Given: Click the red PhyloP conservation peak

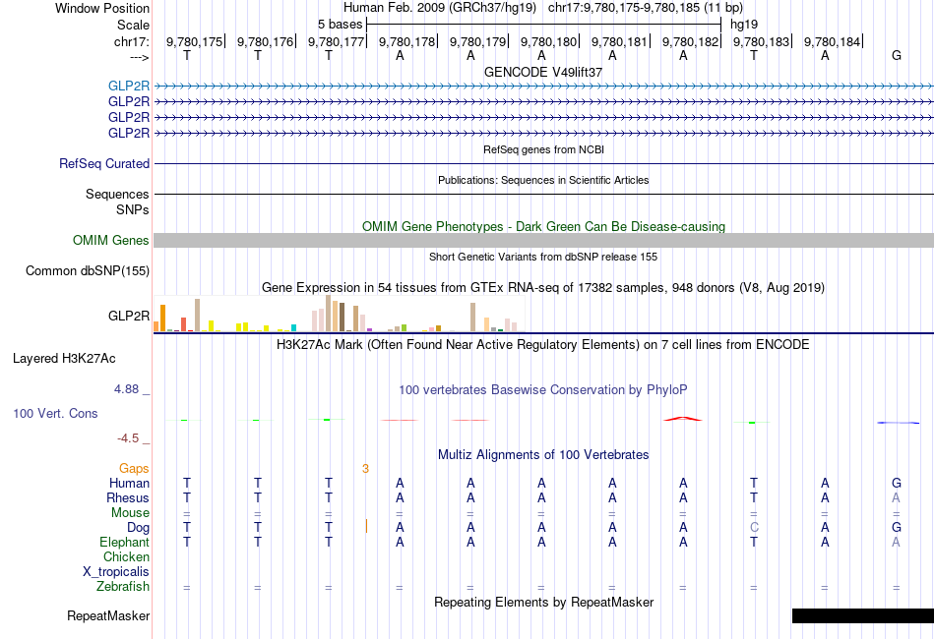Looking at the screenshot, I should [683, 419].
